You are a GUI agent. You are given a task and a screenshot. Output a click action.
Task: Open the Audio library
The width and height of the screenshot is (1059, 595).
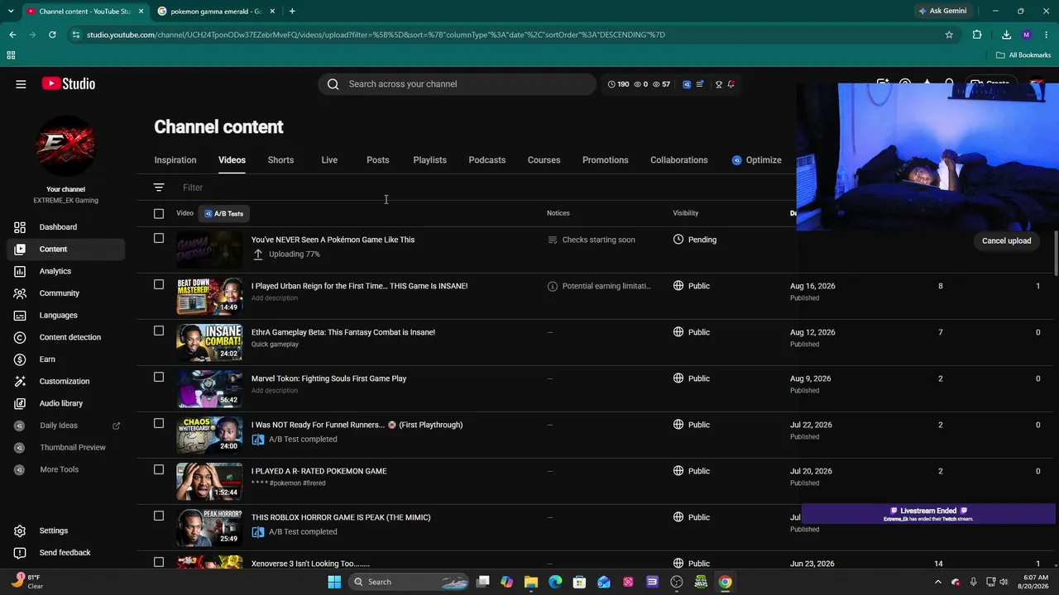61,403
